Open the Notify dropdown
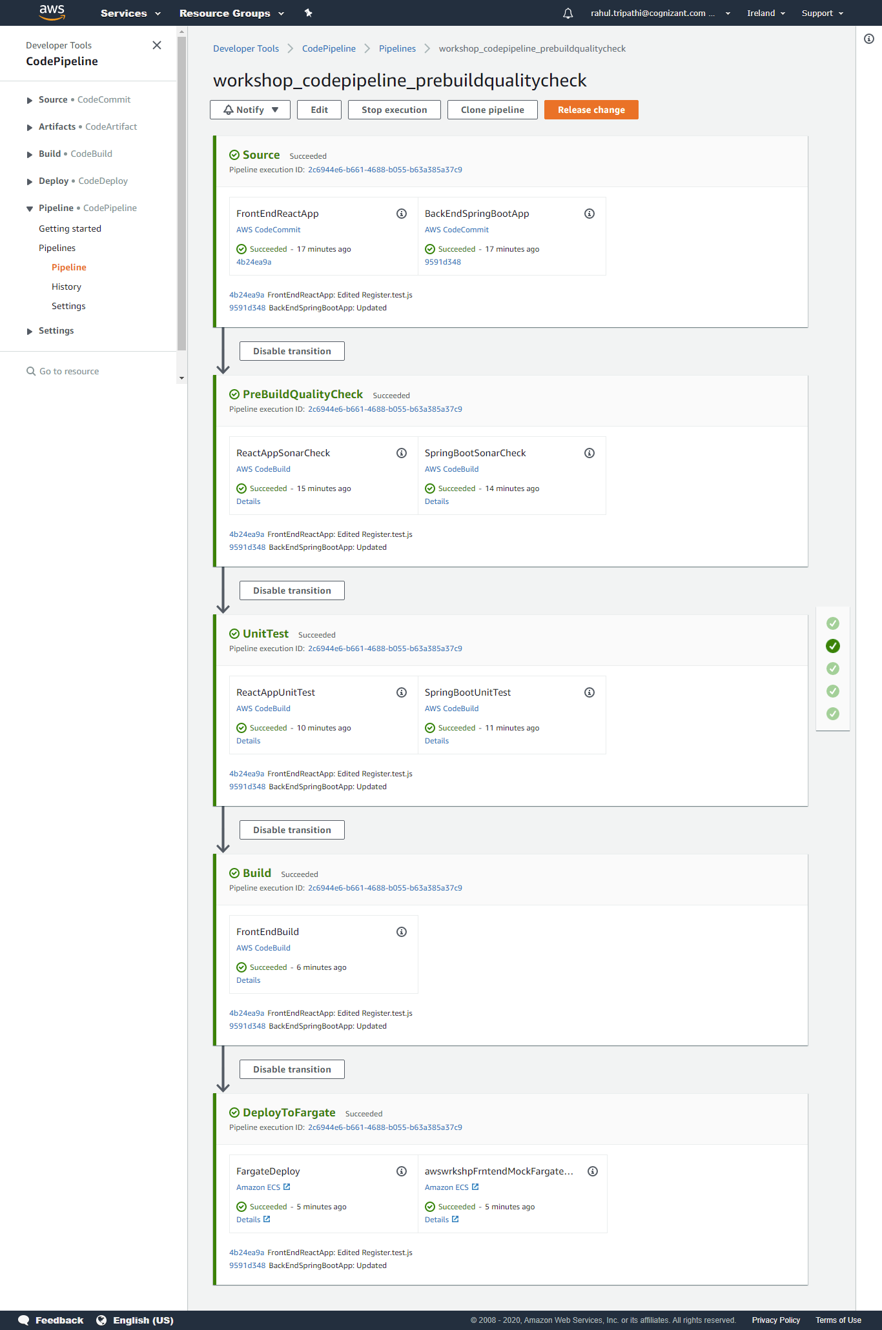Viewport: 882px width, 1330px height. coord(250,110)
